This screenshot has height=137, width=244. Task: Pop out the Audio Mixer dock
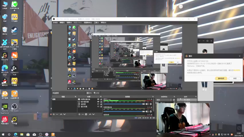click(153, 97)
